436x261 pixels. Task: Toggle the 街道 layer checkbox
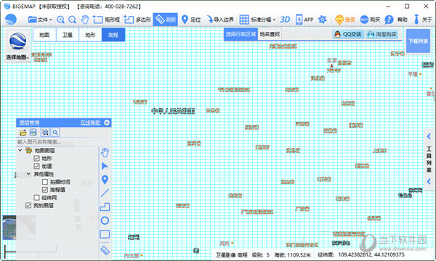(x=36, y=166)
